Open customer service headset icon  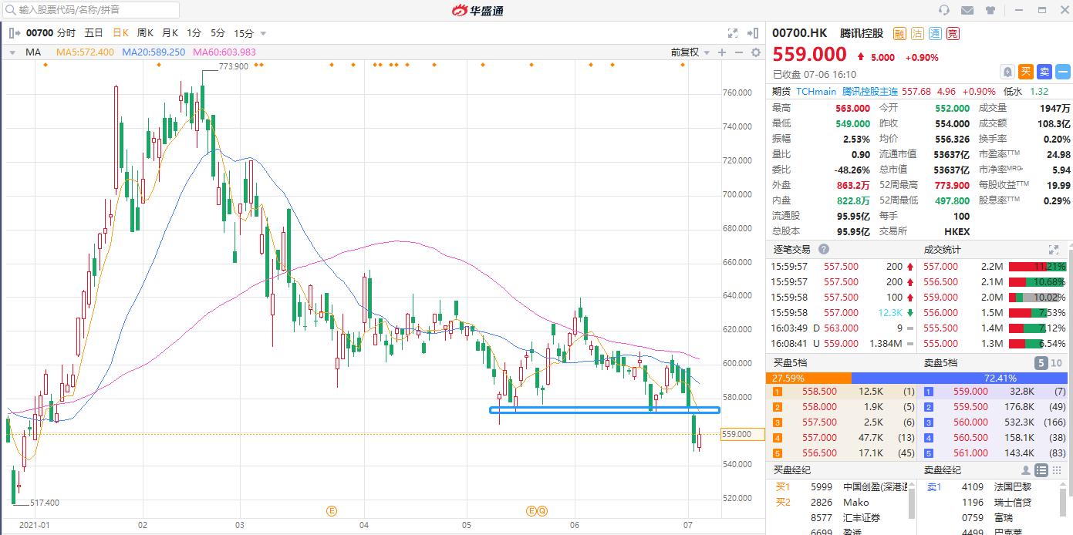(944, 10)
